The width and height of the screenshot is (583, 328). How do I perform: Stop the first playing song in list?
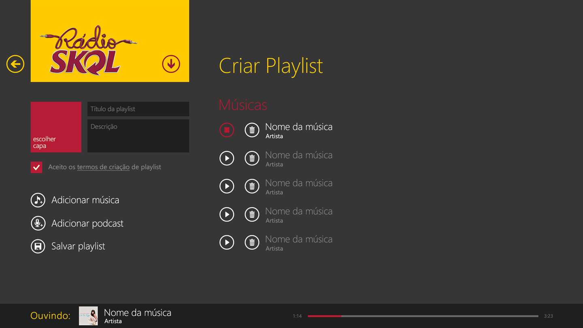(227, 130)
